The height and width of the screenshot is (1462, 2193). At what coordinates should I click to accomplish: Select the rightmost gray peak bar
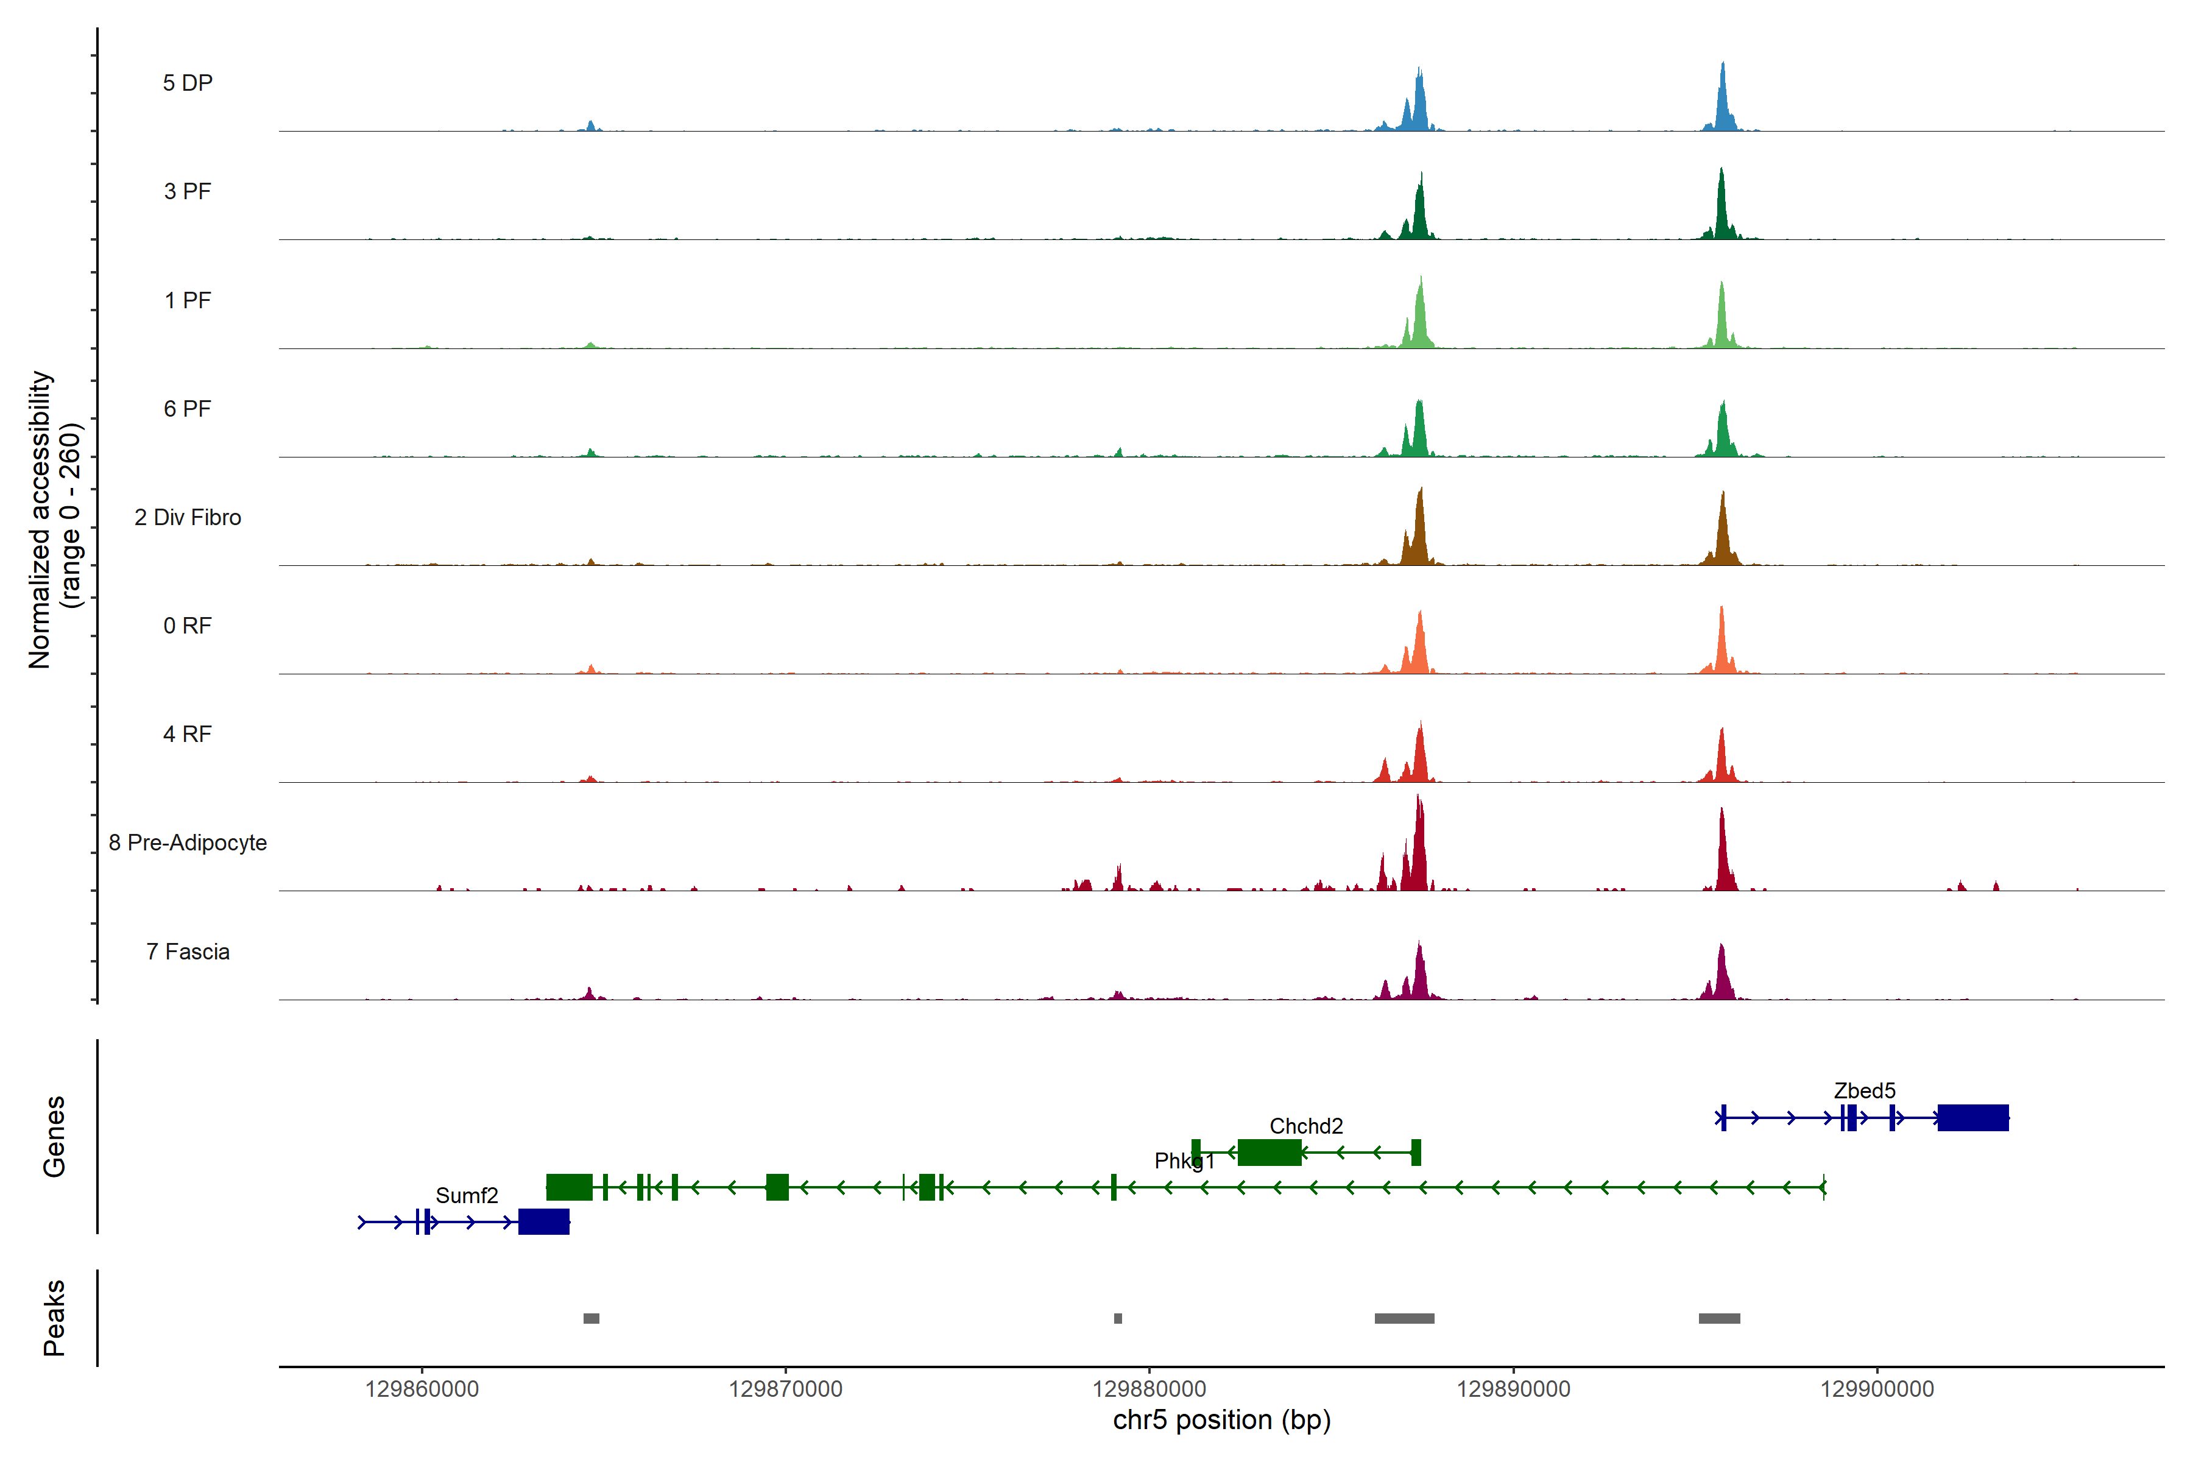1718,1318
